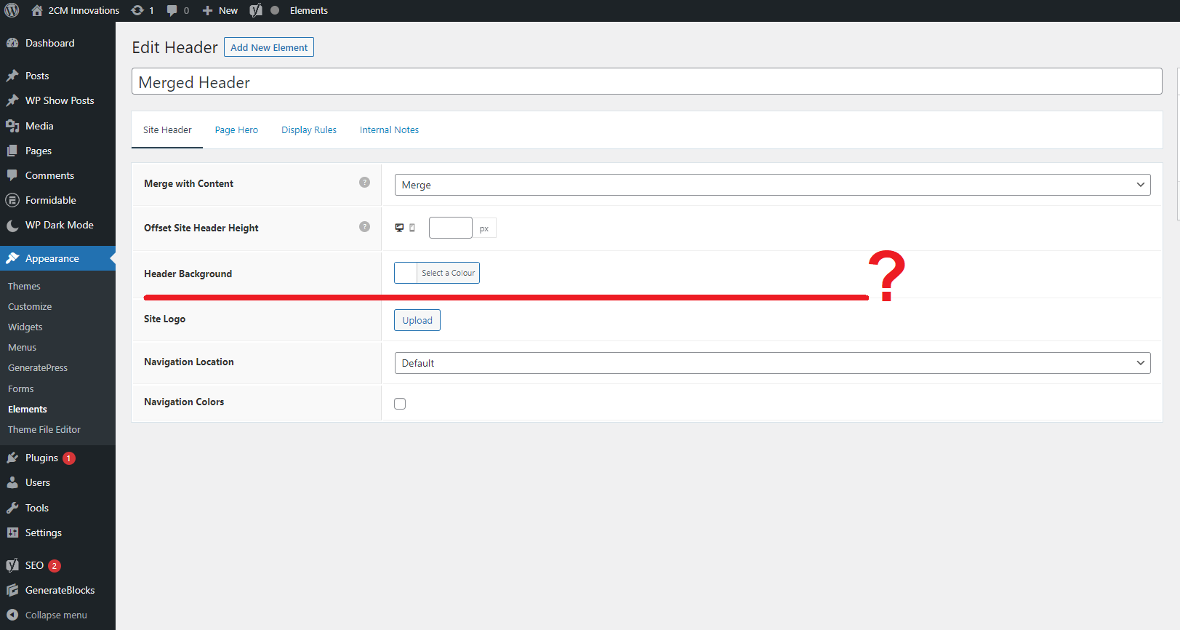Screen dimensions: 1180x630
Task: Click the Appearance paintbrush icon
Action: [x=12, y=258]
